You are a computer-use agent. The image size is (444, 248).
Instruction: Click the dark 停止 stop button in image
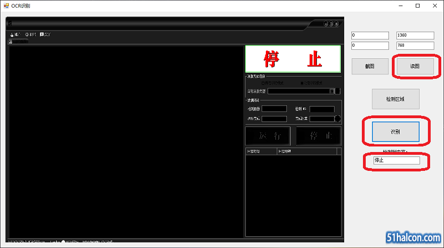[x=319, y=136]
